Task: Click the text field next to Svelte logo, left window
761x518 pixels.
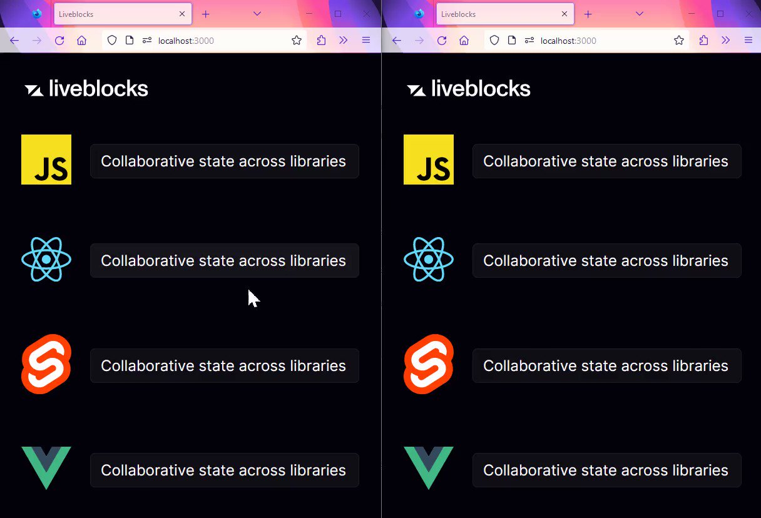Action: [x=225, y=366]
